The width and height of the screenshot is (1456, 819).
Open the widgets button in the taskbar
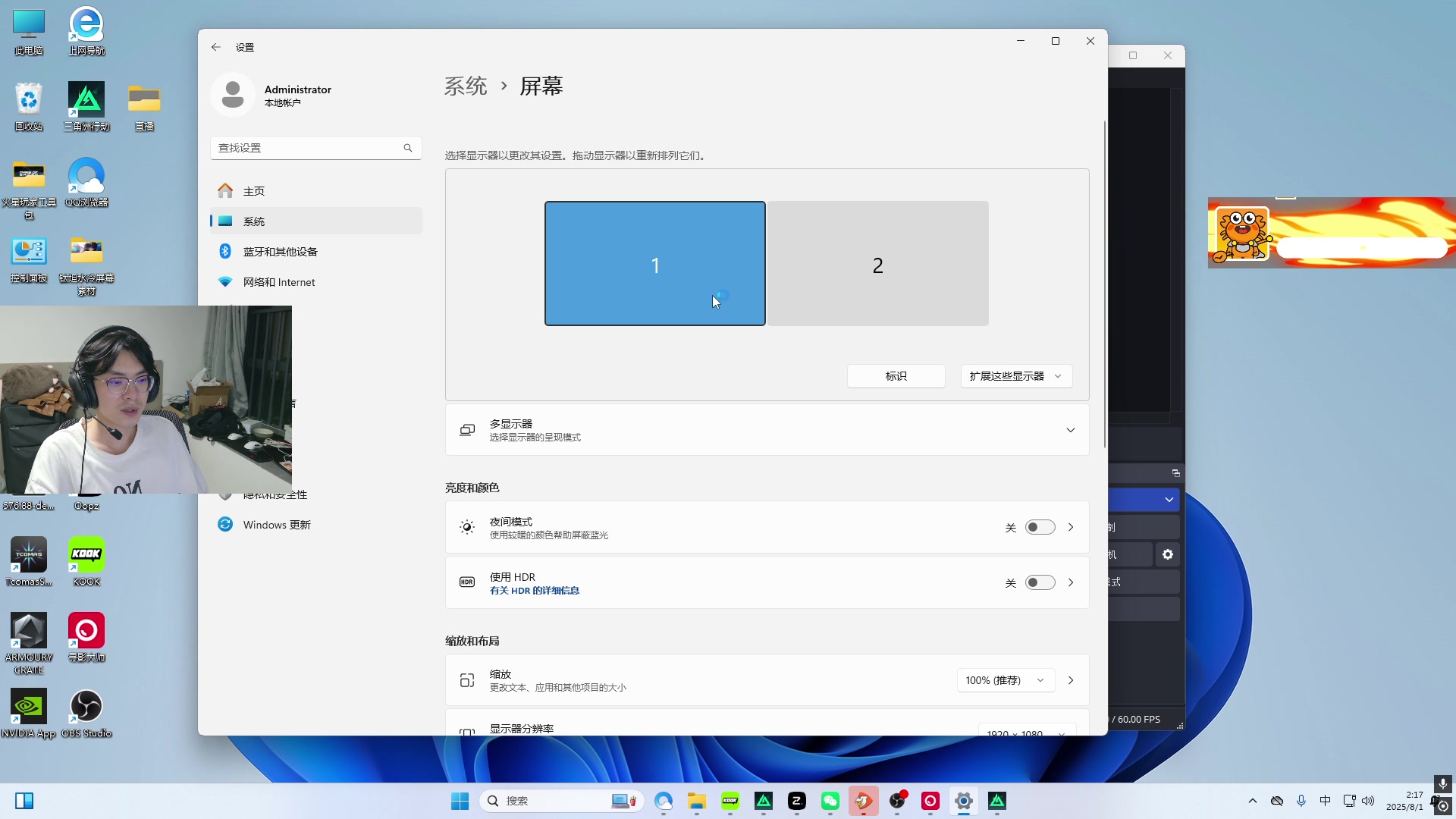[x=24, y=801]
